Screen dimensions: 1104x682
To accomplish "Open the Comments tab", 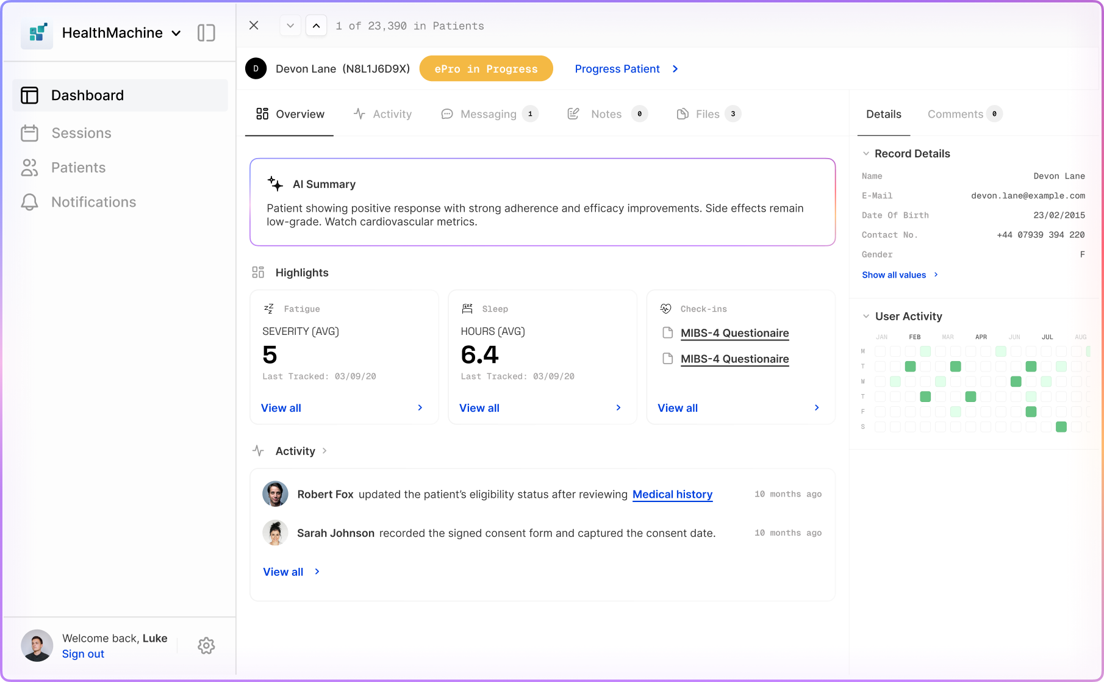I will [x=955, y=114].
